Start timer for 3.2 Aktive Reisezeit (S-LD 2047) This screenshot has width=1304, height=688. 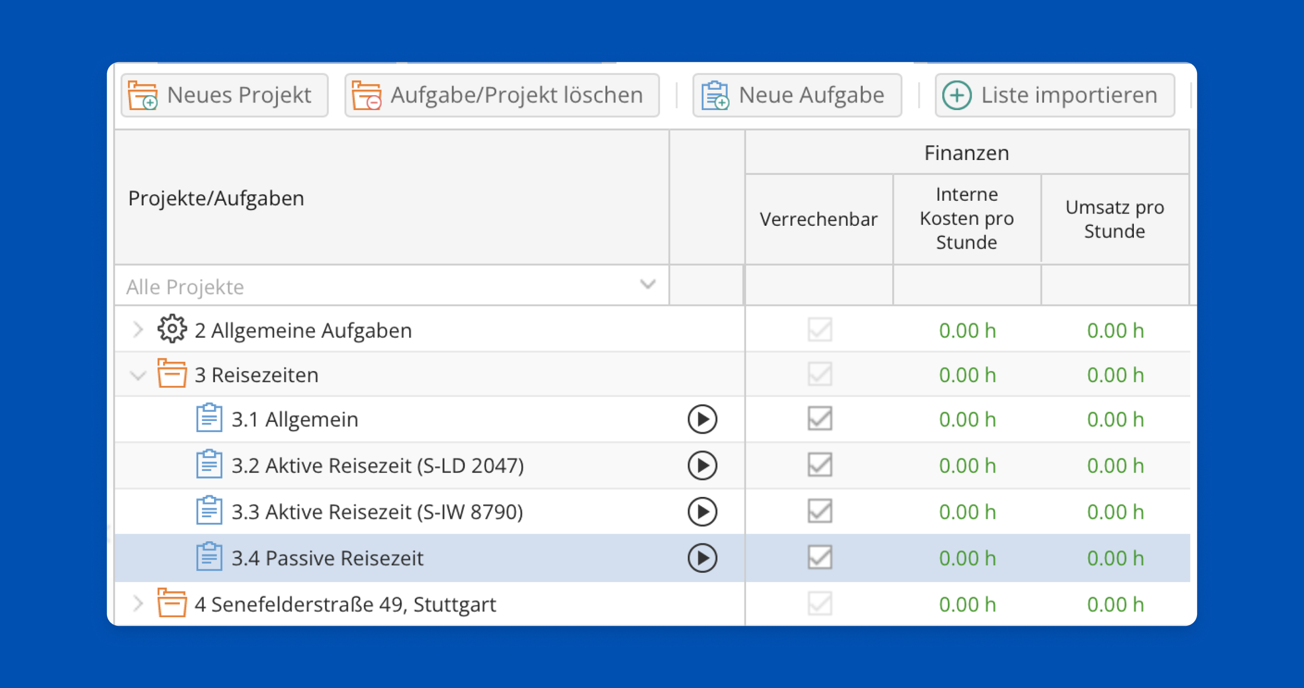tap(702, 465)
